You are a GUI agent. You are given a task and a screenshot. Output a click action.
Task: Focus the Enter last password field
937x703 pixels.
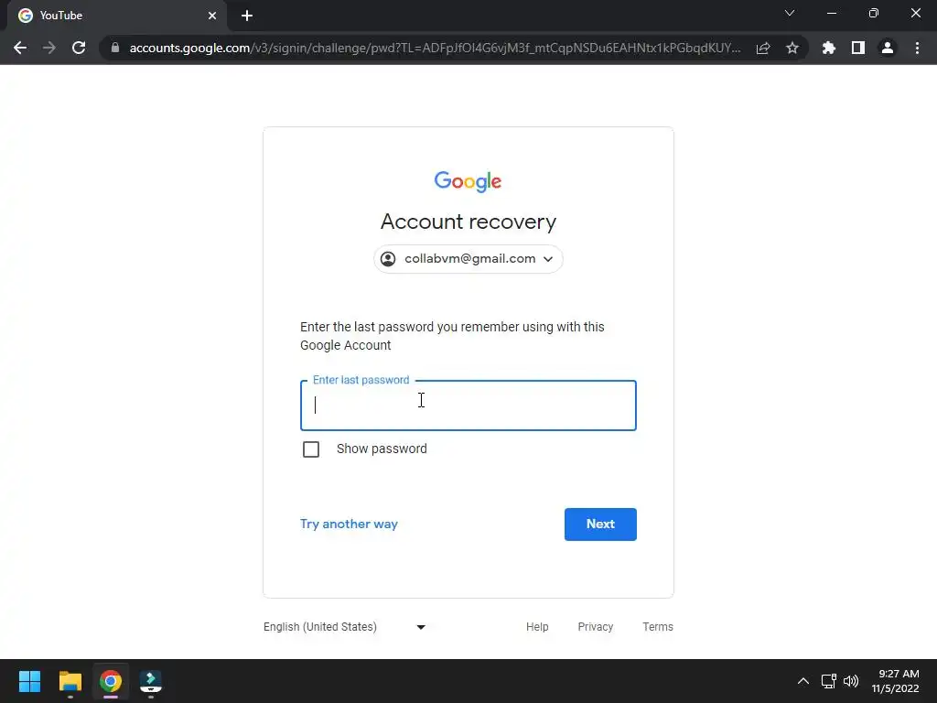click(468, 406)
